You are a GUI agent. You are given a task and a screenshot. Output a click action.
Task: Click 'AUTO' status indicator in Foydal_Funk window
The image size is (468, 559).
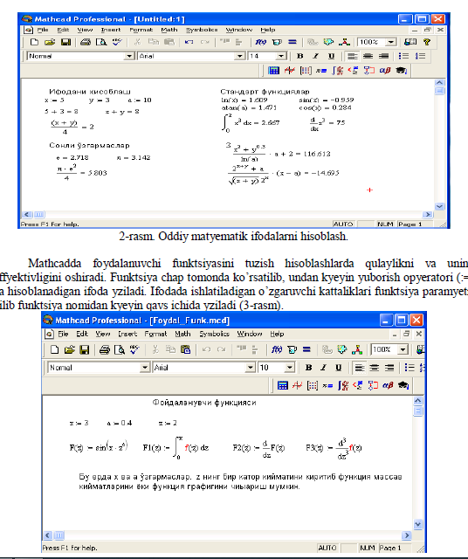327,548
